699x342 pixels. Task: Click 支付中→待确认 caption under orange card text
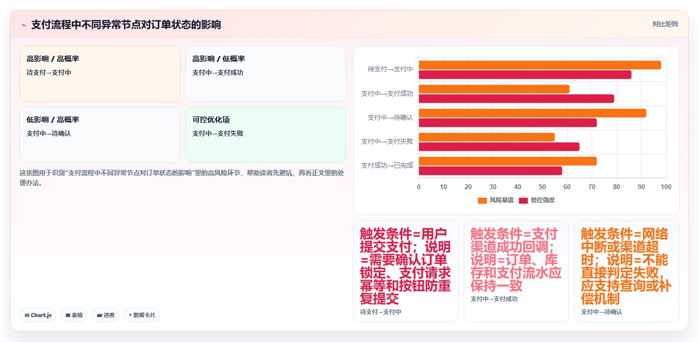pos(602,312)
